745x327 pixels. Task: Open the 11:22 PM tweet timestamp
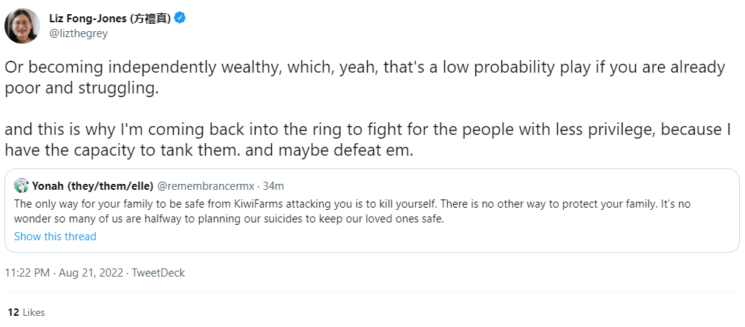27,273
